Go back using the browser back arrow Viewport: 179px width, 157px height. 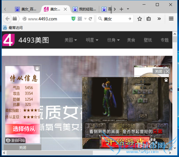coord(8,19)
